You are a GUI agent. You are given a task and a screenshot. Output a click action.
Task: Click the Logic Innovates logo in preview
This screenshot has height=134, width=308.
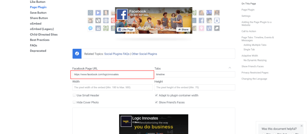tap(126, 122)
